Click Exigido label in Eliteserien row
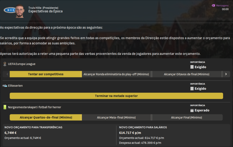The height and width of the screenshot is (147, 233). [200, 89]
